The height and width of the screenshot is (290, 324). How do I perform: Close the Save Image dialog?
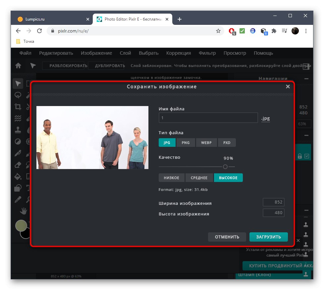(288, 87)
